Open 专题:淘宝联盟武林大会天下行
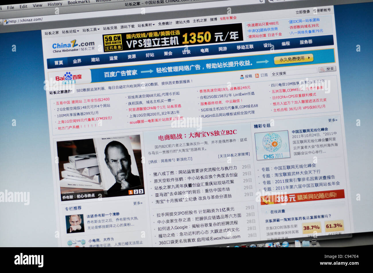The height and width of the screenshot is (273, 373). (x=291, y=173)
